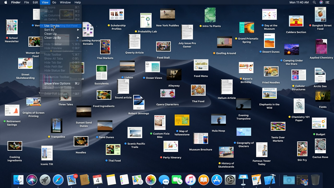334x188 pixels.
Task: Choose Show View Options menu item
Action: (61, 84)
